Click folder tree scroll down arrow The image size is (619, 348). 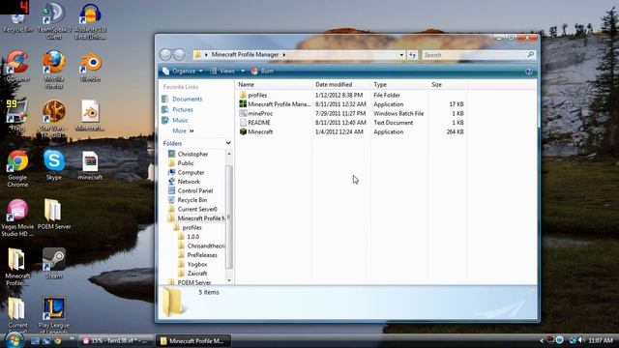coord(229,280)
